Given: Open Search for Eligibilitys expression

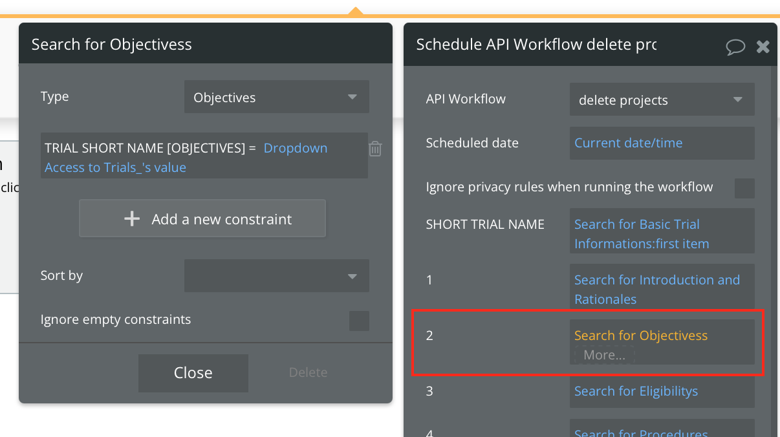Looking at the screenshot, I should [636, 391].
